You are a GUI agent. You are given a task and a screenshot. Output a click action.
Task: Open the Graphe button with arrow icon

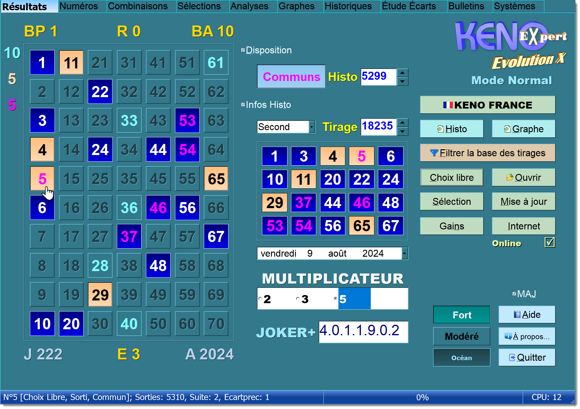523,129
